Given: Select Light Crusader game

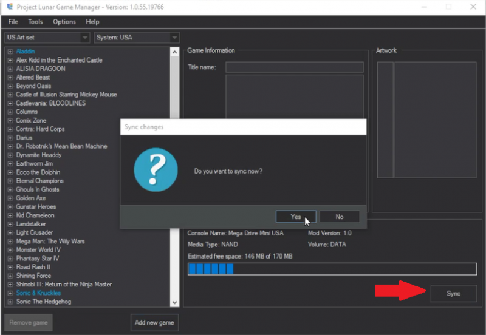Looking at the screenshot, I should click(x=35, y=233).
